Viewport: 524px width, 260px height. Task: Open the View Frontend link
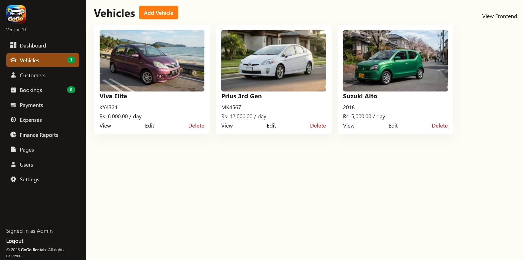click(499, 16)
